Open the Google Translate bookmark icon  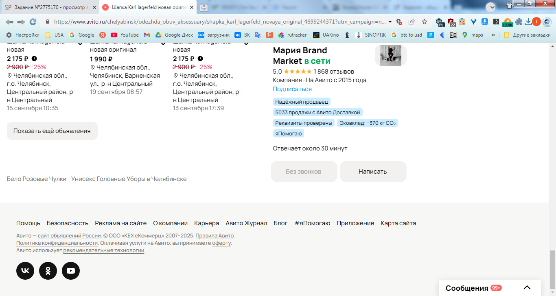coord(258,35)
